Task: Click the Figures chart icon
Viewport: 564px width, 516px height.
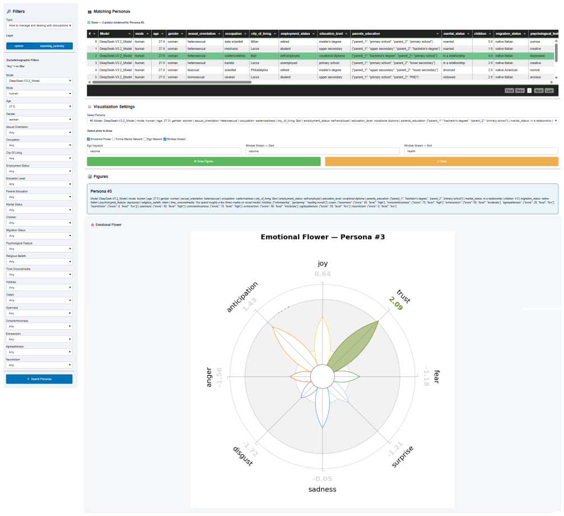Action: tap(90, 177)
